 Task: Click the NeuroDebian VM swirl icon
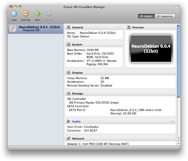tap(13, 29)
